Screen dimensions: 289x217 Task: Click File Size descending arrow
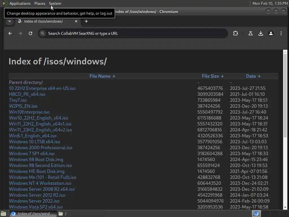[222, 76]
